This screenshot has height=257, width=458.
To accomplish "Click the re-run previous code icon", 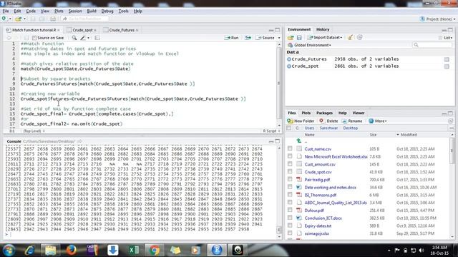I will 248,38.
